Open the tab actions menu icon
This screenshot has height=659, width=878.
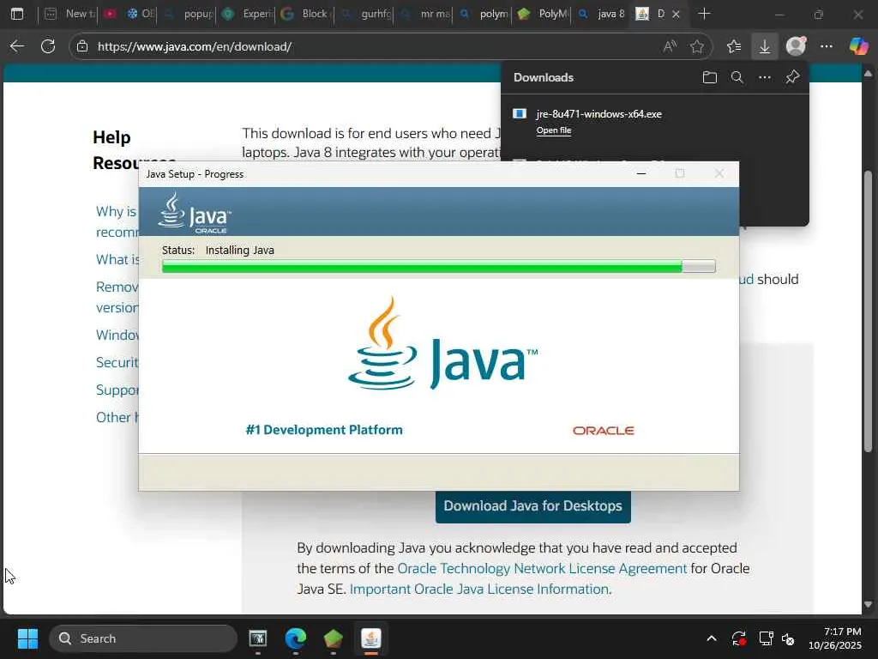(17, 14)
